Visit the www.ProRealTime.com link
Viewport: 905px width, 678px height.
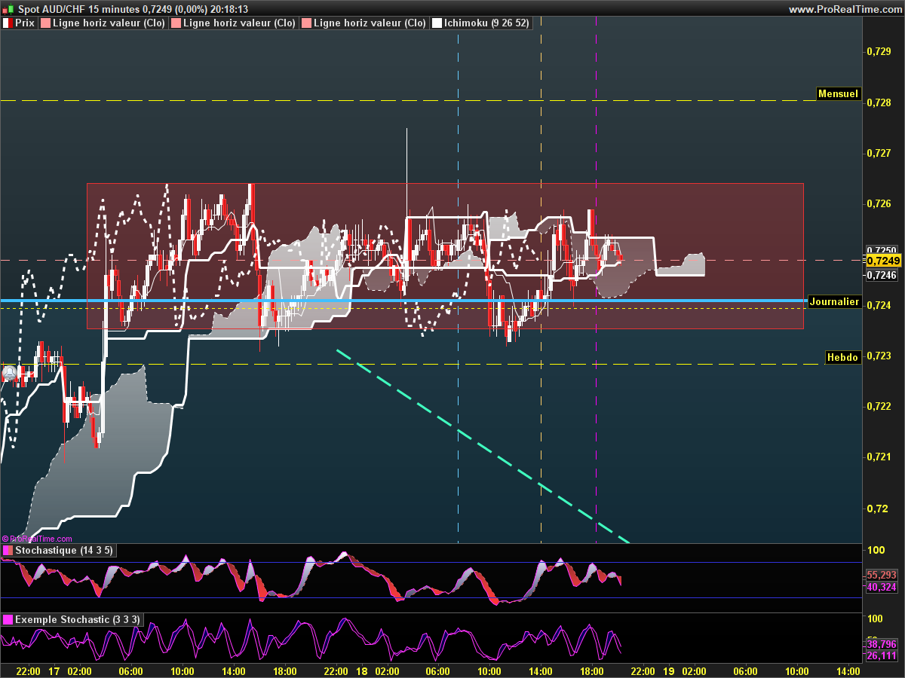click(x=845, y=9)
